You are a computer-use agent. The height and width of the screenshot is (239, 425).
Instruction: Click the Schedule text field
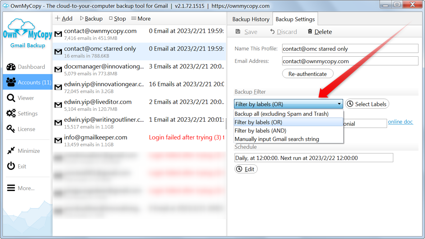point(314,158)
